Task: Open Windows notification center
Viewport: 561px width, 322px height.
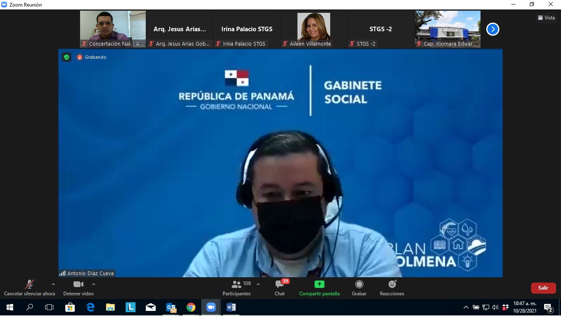Action: pos(548,307)
